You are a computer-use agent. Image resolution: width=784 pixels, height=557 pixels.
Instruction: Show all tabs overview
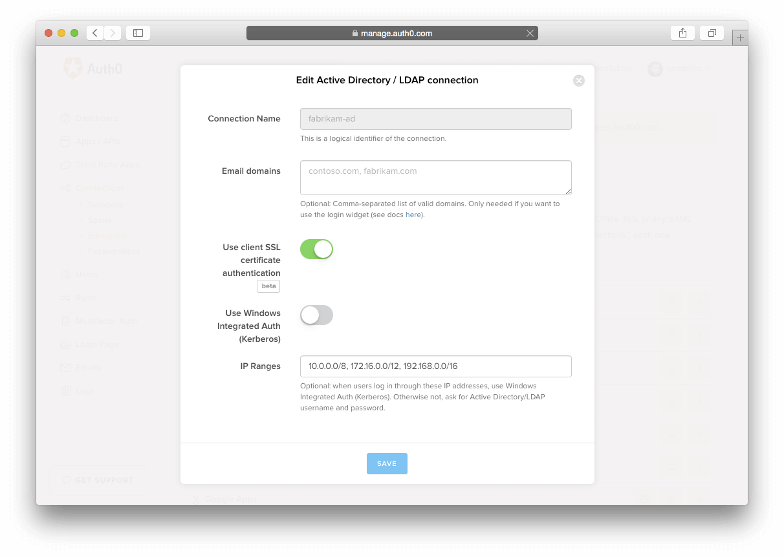712,33
